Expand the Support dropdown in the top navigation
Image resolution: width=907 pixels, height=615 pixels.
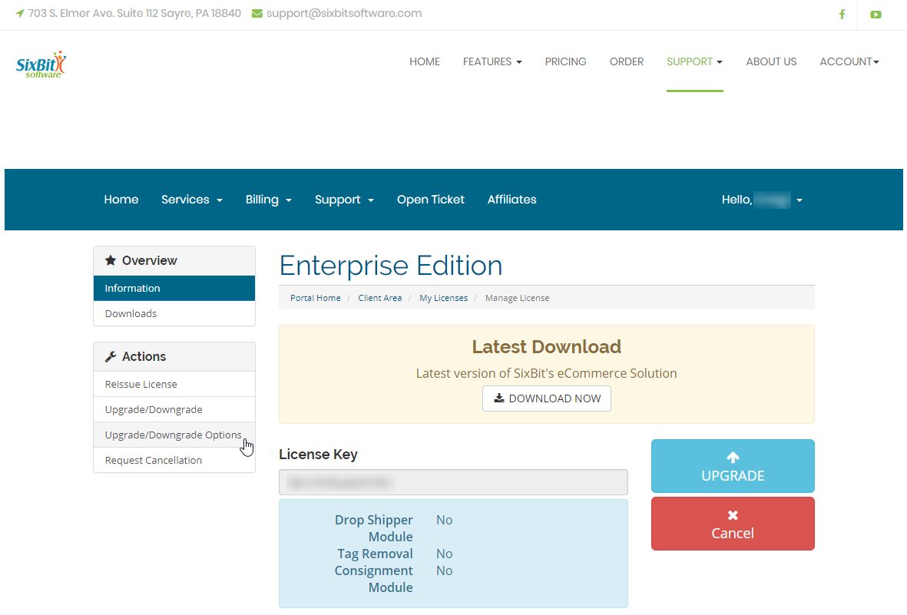coord(695,62)
